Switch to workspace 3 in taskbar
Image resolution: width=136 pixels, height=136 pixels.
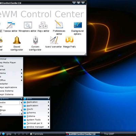pos(23,134)
